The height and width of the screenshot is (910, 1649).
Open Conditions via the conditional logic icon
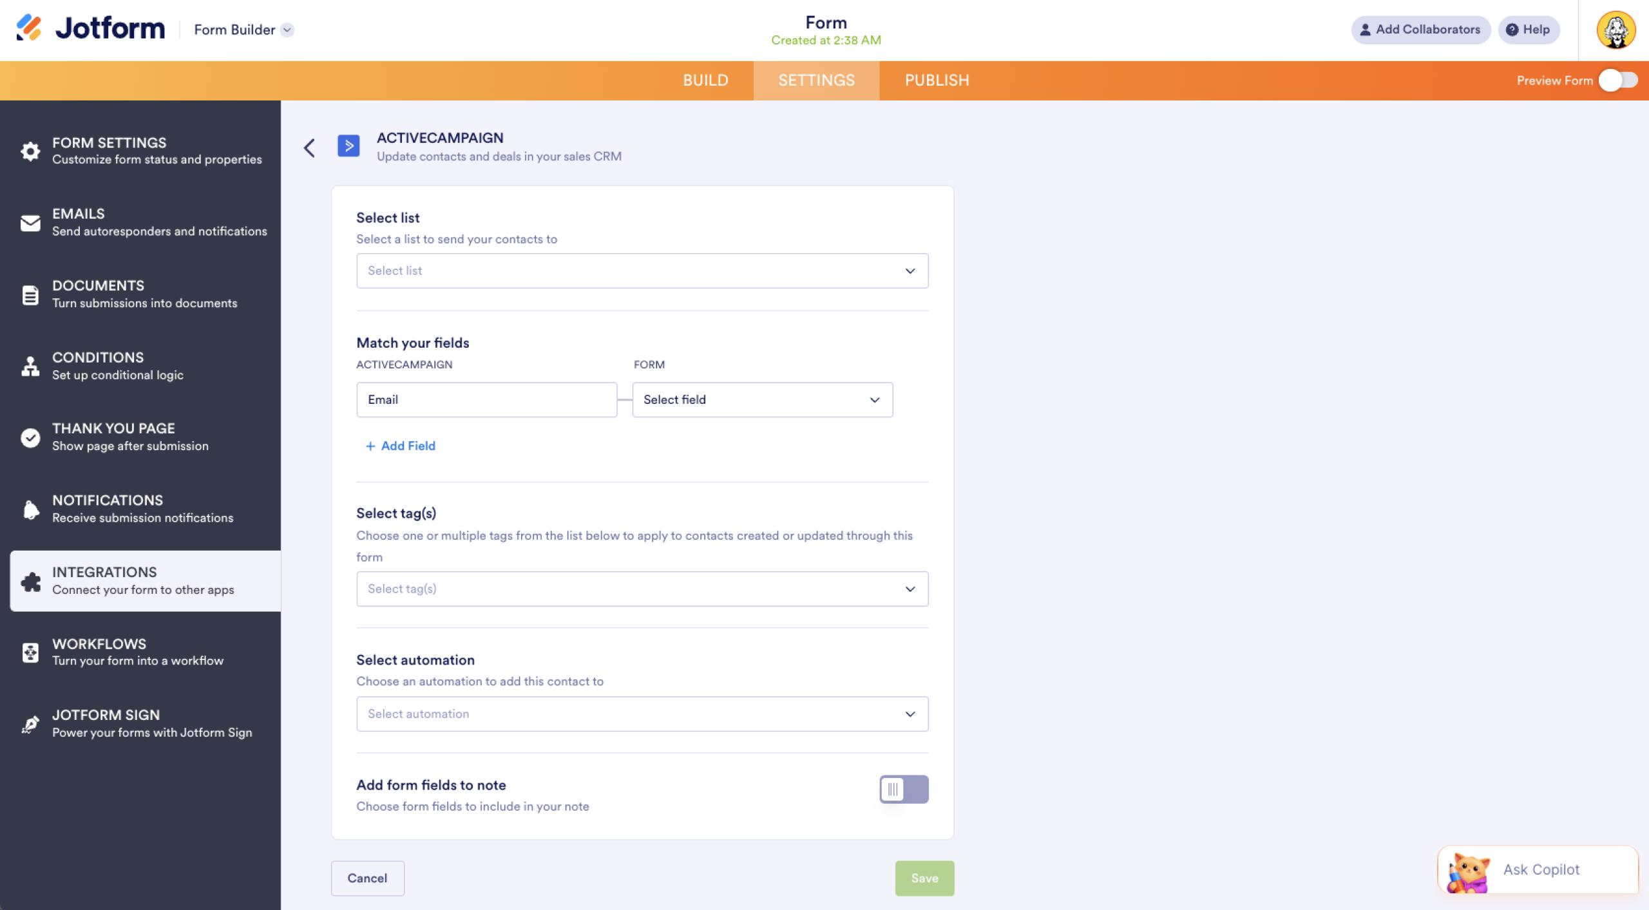coord(30,366)
